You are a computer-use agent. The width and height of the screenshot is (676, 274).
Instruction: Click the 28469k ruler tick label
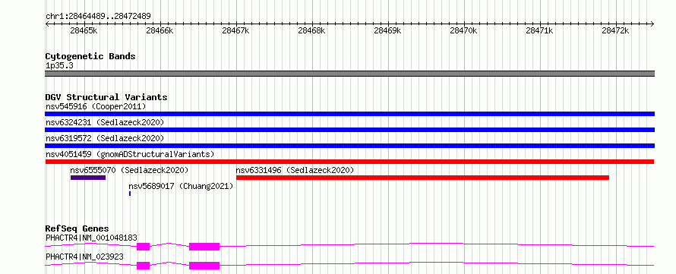(387, 30)
